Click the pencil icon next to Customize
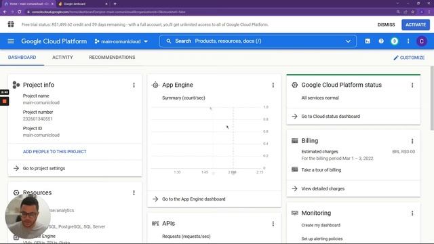The width and height of the screenshot is (434, 244). tap(396, 58)
